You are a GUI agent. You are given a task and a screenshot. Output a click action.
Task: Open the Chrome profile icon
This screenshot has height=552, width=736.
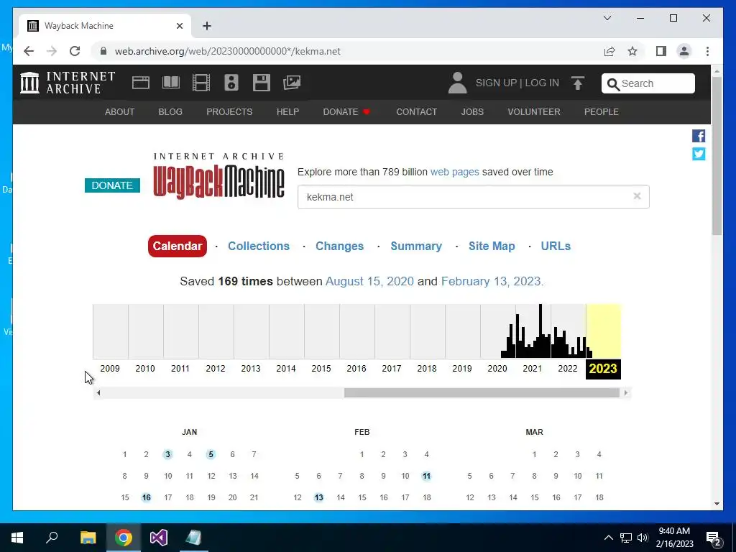(x=684, y=51)
